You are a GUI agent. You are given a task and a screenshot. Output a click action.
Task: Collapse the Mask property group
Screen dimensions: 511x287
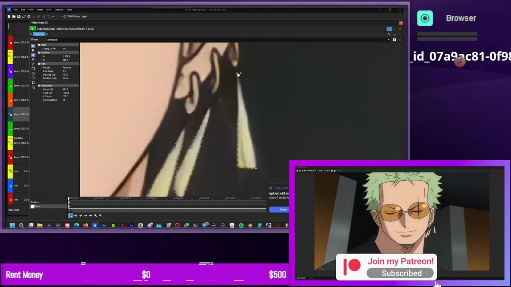(39, 45)
